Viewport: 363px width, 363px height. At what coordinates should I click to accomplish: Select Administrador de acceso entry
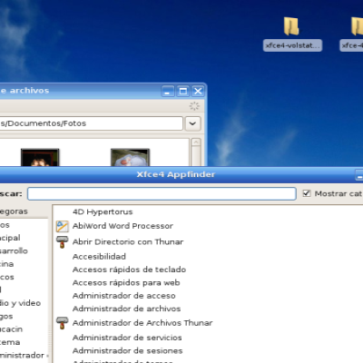[x=124, y=296]
